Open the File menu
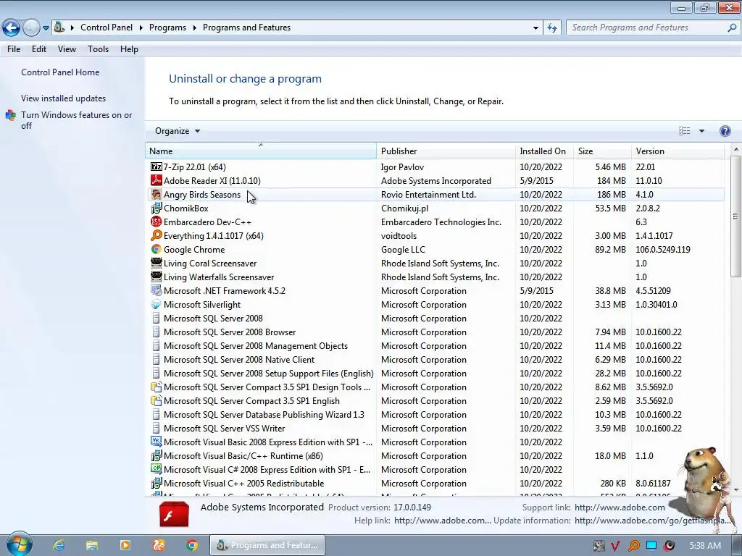Viewport: 742px width, 556px height. pos(14,49)
